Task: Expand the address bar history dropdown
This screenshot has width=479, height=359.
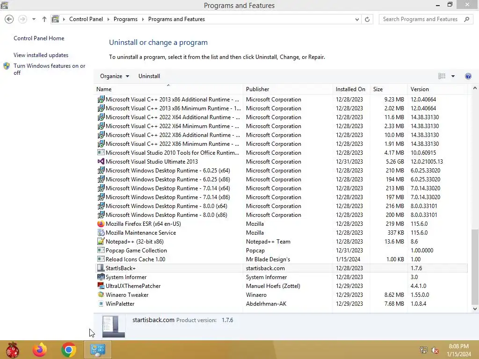Action: (357, 19)
